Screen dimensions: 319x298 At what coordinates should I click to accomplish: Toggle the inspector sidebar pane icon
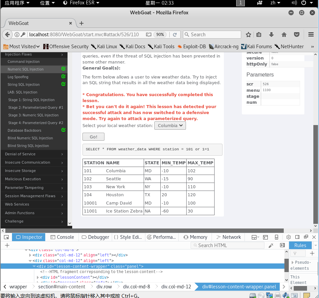[282, 245]
